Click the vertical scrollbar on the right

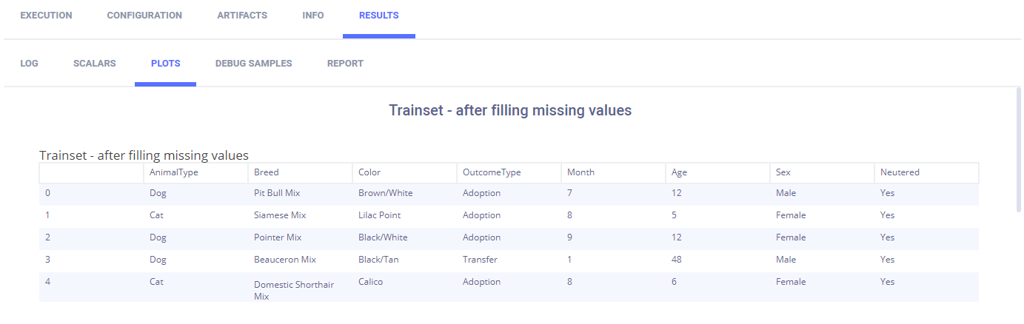coord(1020,148)
